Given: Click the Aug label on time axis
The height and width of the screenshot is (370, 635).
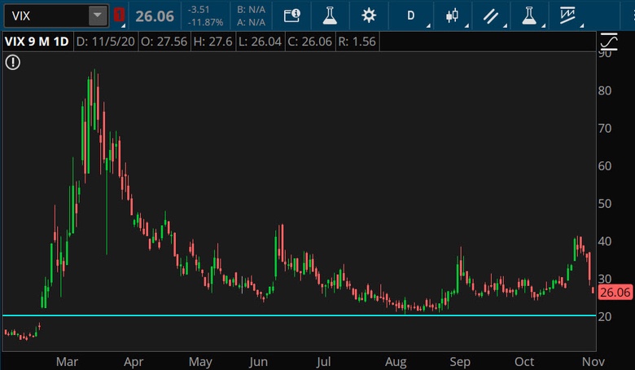Looking at the screenshot, I should [396, 362].
